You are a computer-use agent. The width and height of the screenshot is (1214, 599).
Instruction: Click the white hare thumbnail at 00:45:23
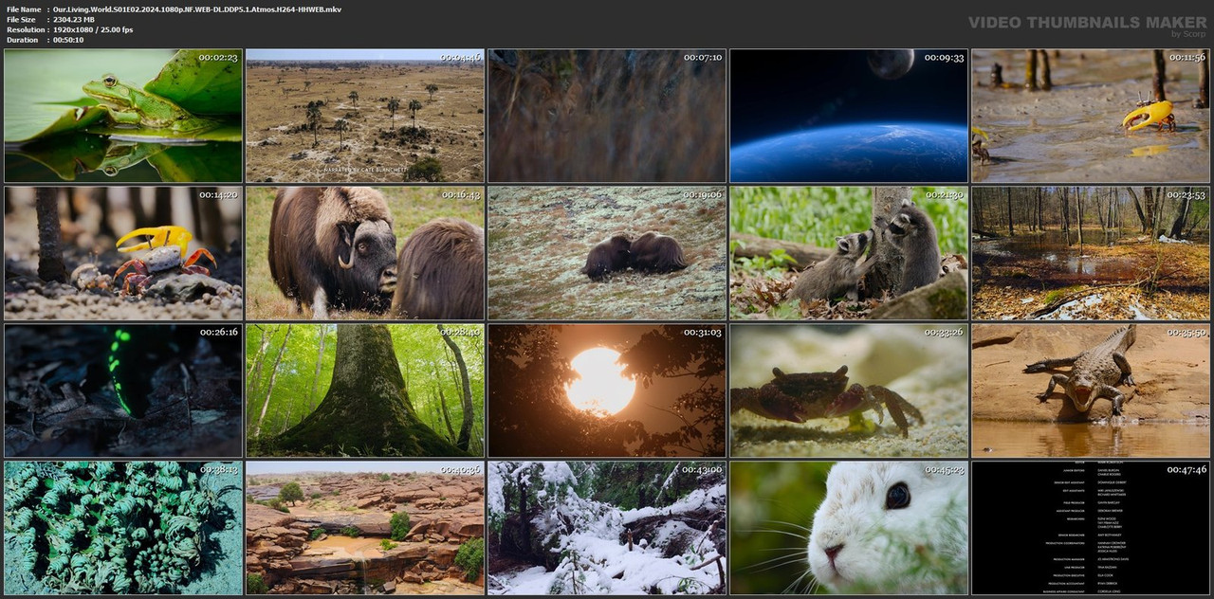pyautogui.click(x=849, y=528)
